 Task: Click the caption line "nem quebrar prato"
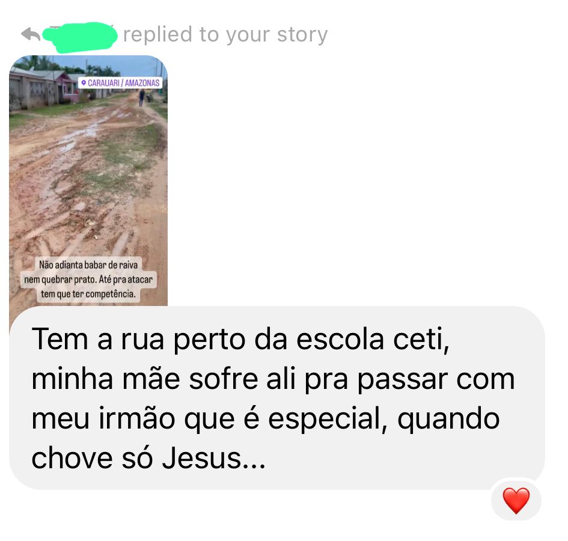tap(60, 280)
